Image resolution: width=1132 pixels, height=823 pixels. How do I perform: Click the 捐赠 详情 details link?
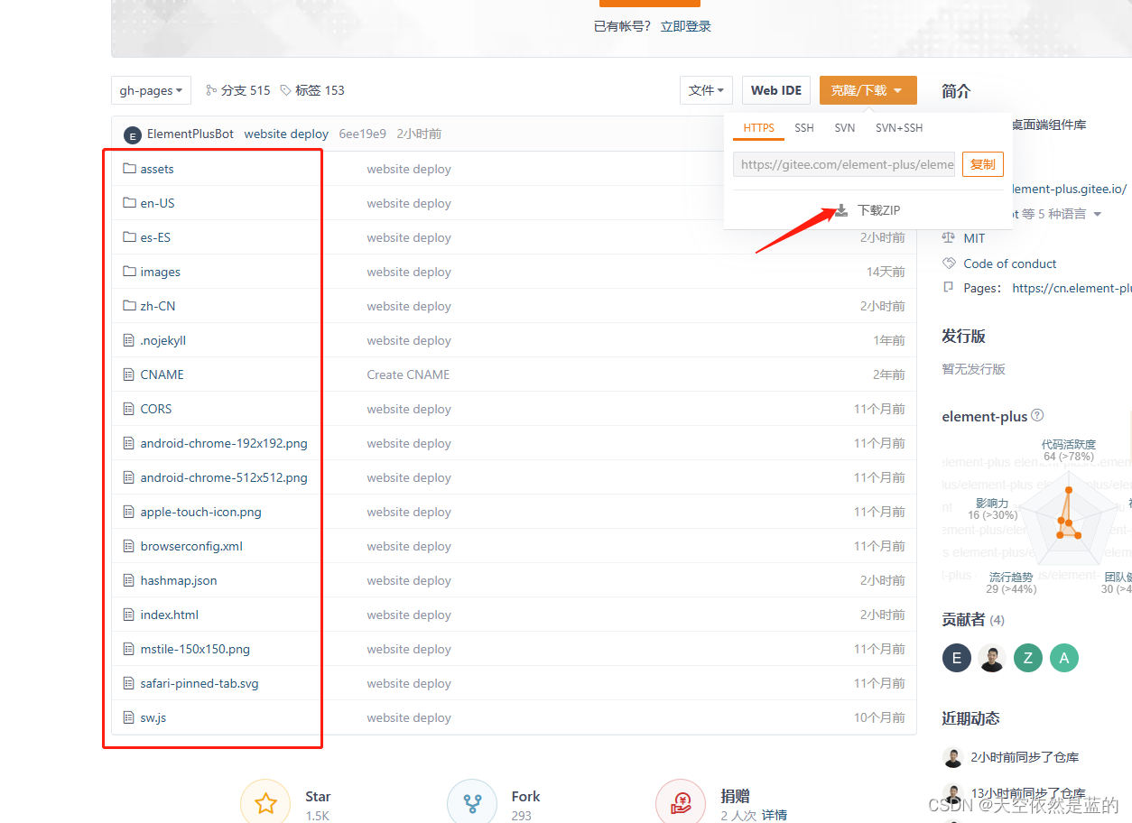(775, 815)
